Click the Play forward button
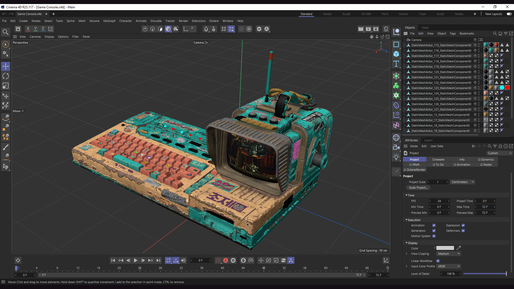This screenshot has height=289, width=514. pyautogui.click(x=136, y=260)
